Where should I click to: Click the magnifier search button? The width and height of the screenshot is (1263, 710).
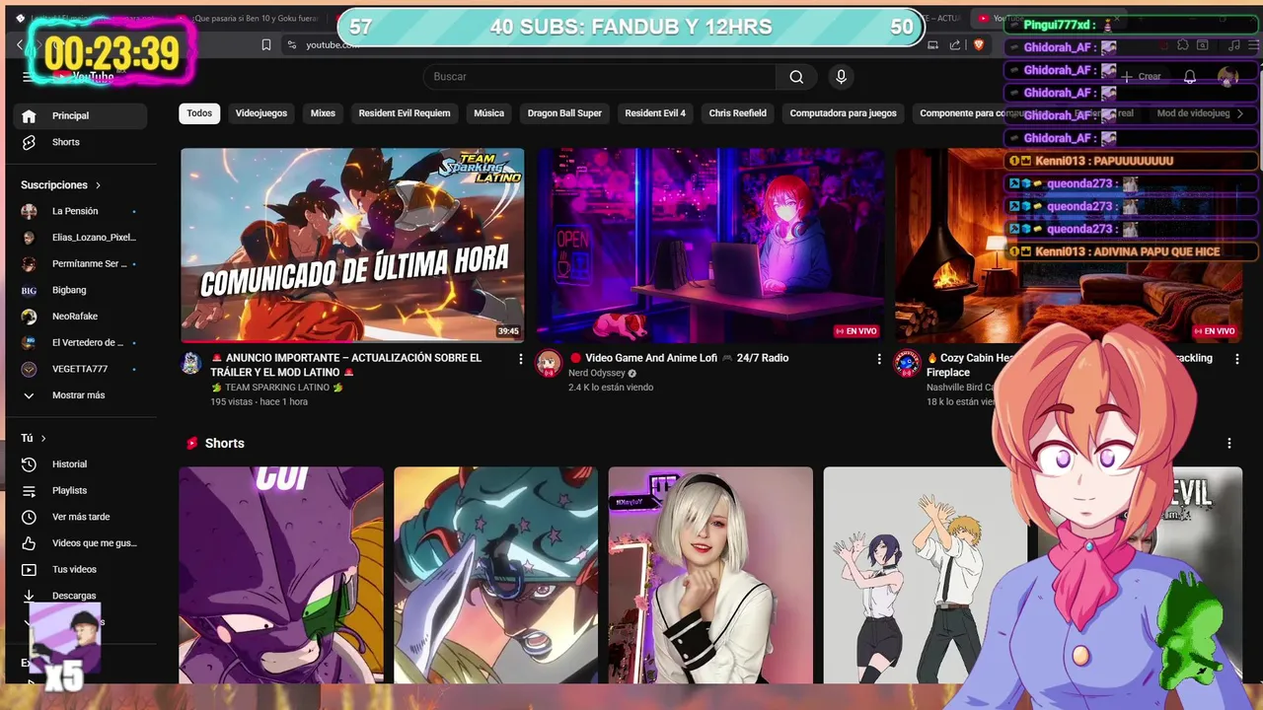click(796, 77)
